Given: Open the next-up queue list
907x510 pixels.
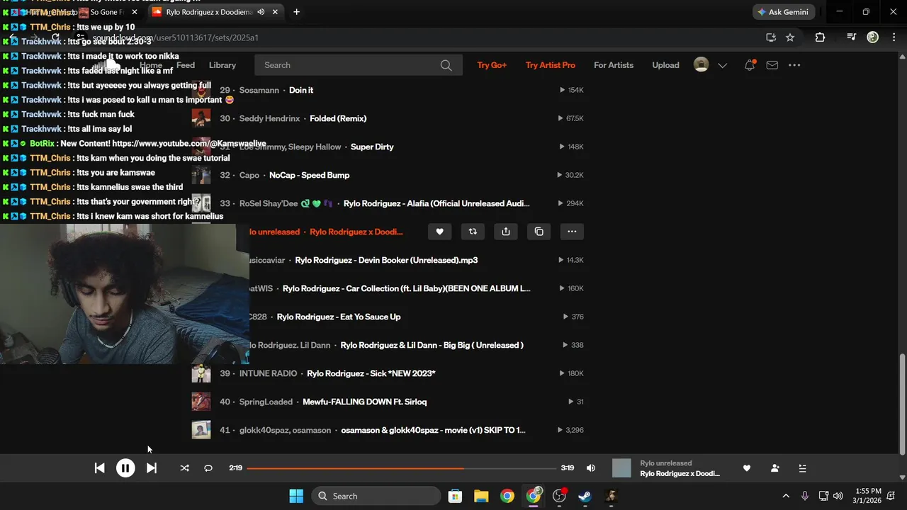Looking at the screenshot, I should coord(803,468).
